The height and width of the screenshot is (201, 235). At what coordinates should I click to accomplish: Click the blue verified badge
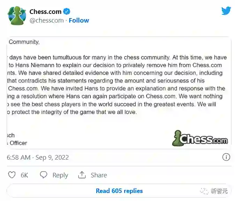[x=67, y=11]
